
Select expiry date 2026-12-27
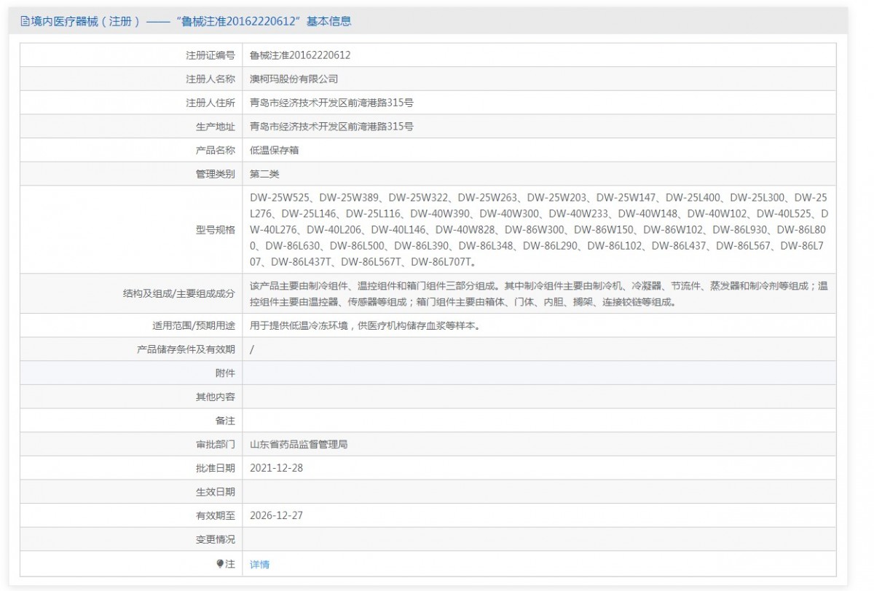coord(276,515)
